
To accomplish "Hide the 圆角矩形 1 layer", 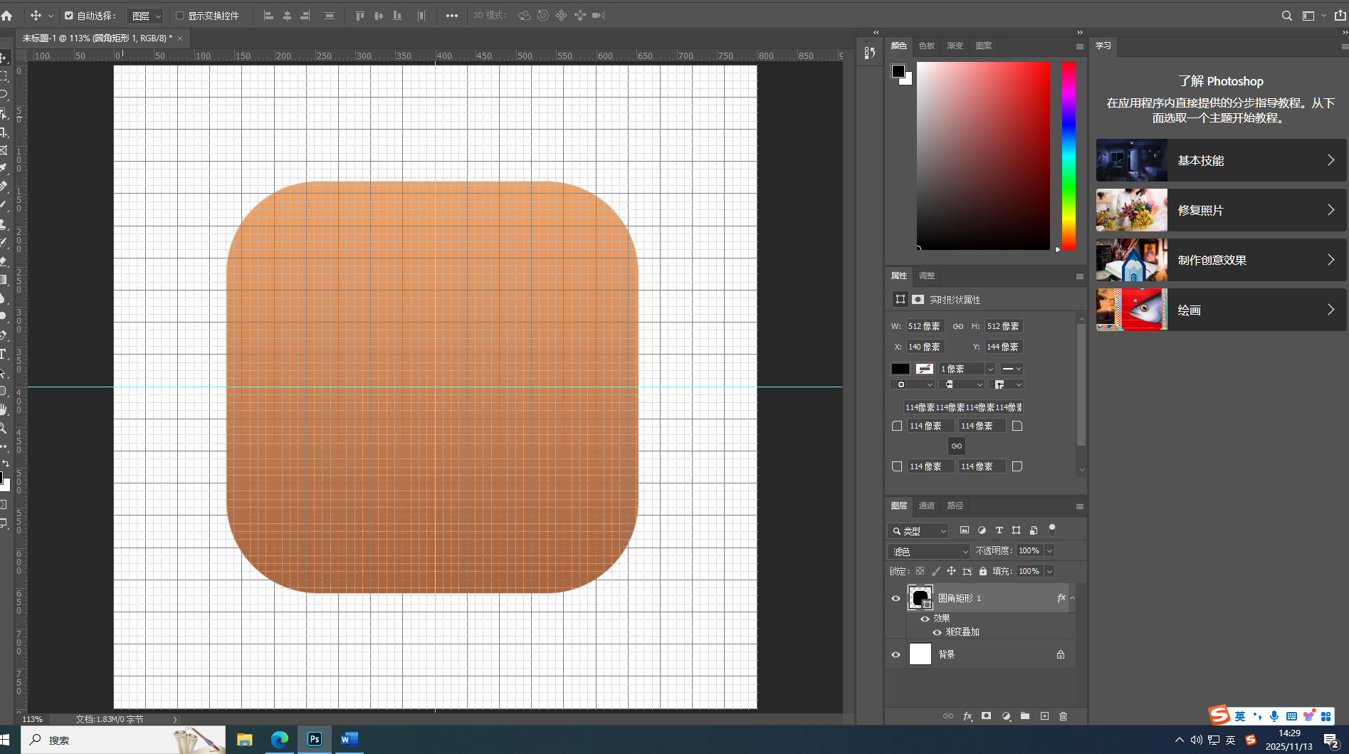I will pyautogui.click(x=896, y=598).
